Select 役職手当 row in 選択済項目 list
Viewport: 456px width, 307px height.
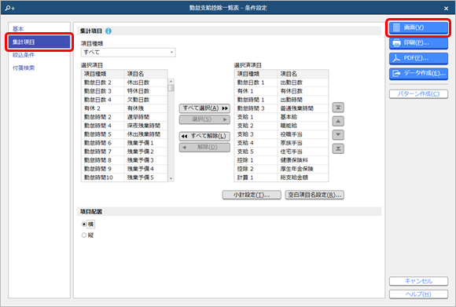281,134
